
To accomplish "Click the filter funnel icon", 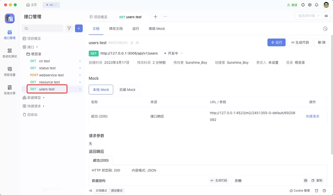I will [x=69, y=28].
